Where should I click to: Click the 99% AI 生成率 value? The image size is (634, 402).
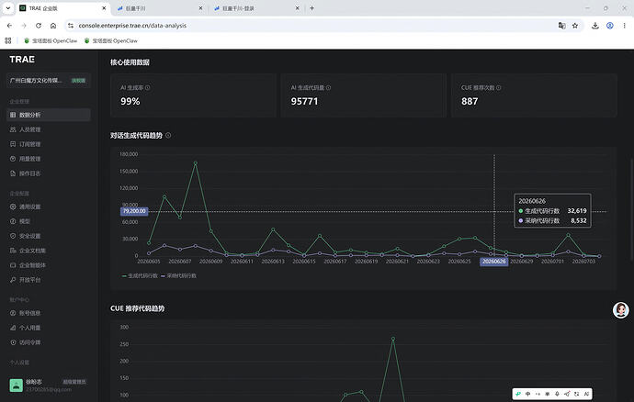[130, 101]
